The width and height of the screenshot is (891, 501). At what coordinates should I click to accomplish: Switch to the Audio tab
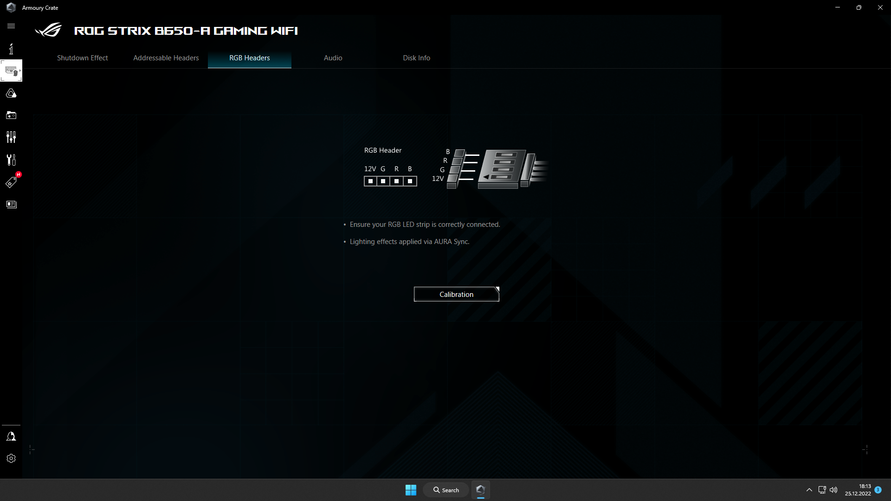(333, 58)
